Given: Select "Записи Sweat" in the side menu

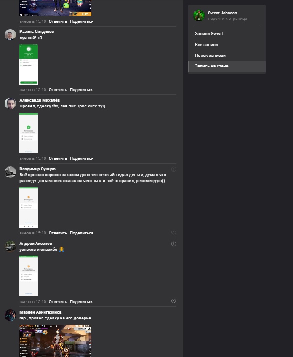Looking at the screenshot, I should coord(209,33).
